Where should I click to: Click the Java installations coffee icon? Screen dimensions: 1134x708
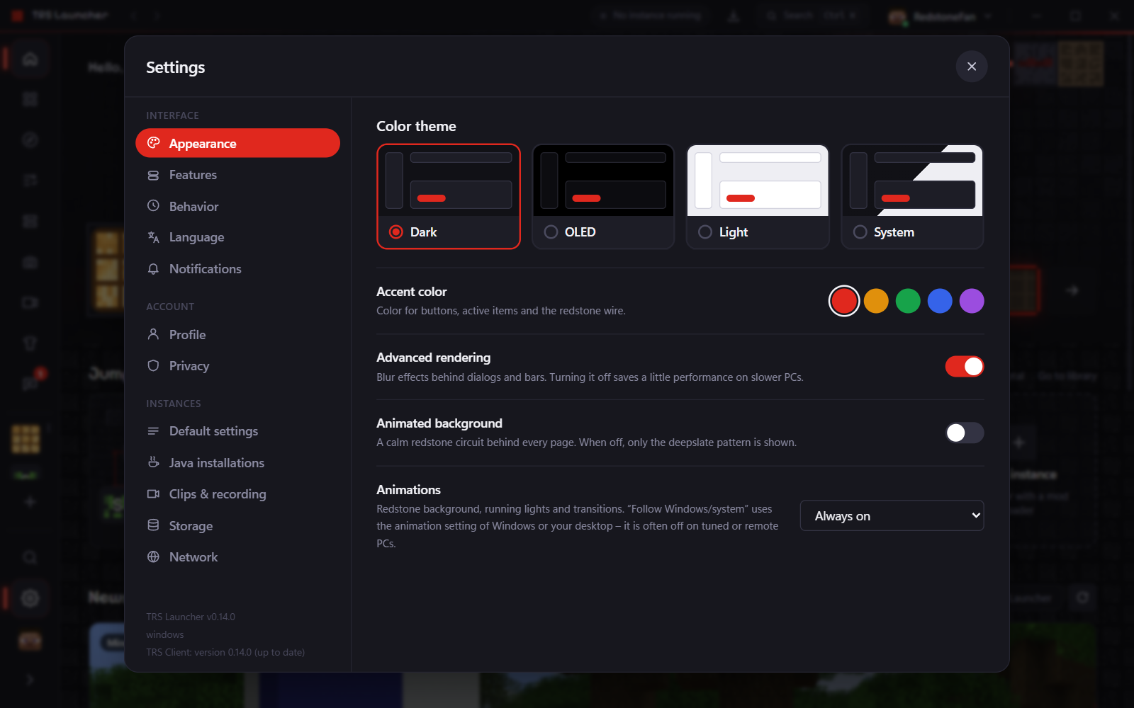[153, 462]
